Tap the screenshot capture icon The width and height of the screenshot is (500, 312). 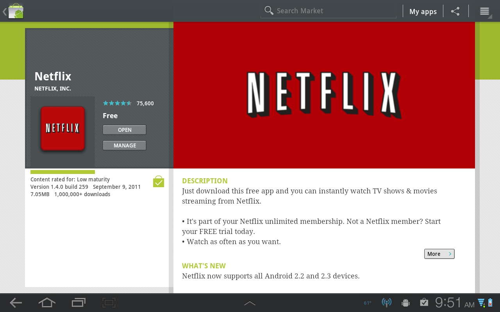(109, 303)
